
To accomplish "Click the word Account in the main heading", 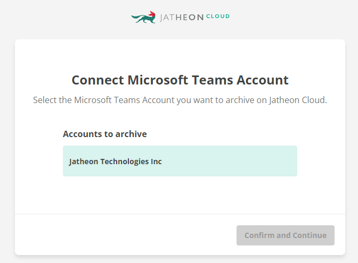I will click(x=263, y=80).
